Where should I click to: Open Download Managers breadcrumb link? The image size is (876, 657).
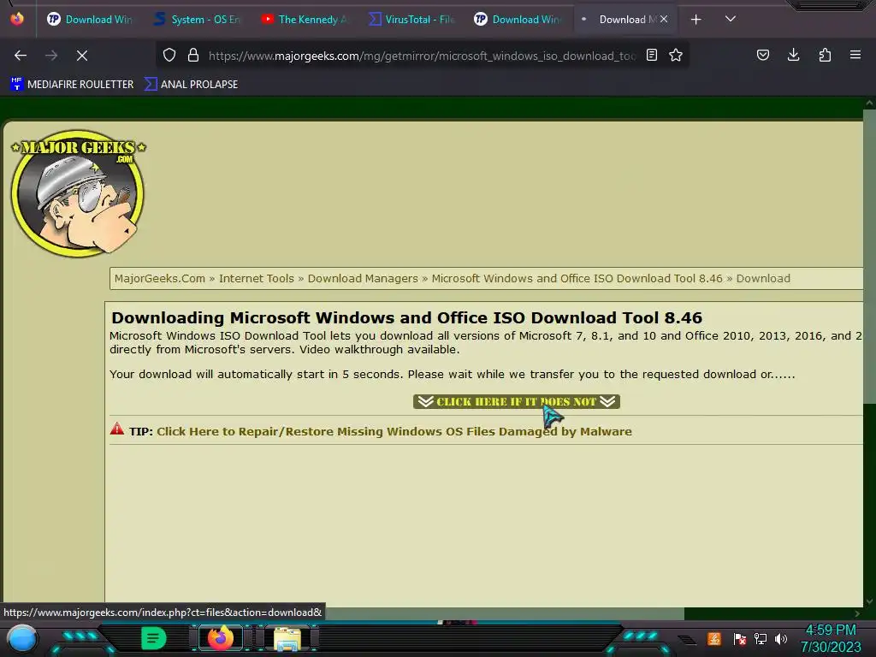point(363,278)
